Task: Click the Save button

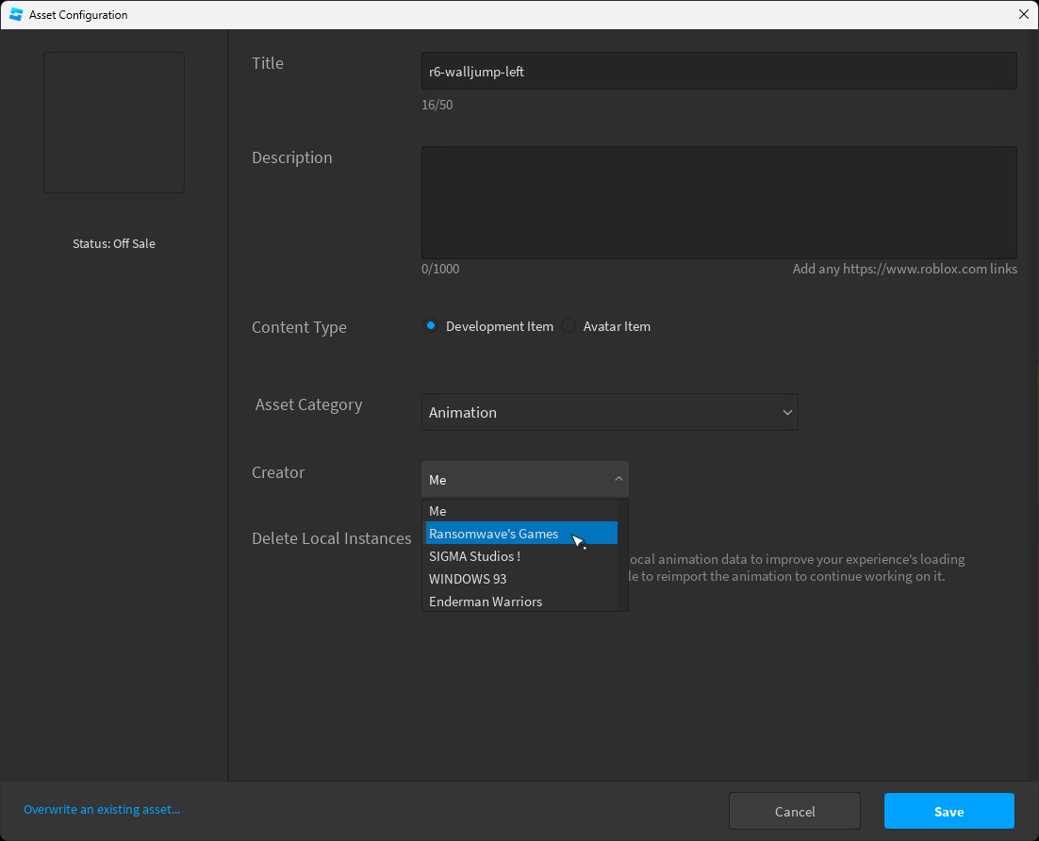Action: [948, 811]
